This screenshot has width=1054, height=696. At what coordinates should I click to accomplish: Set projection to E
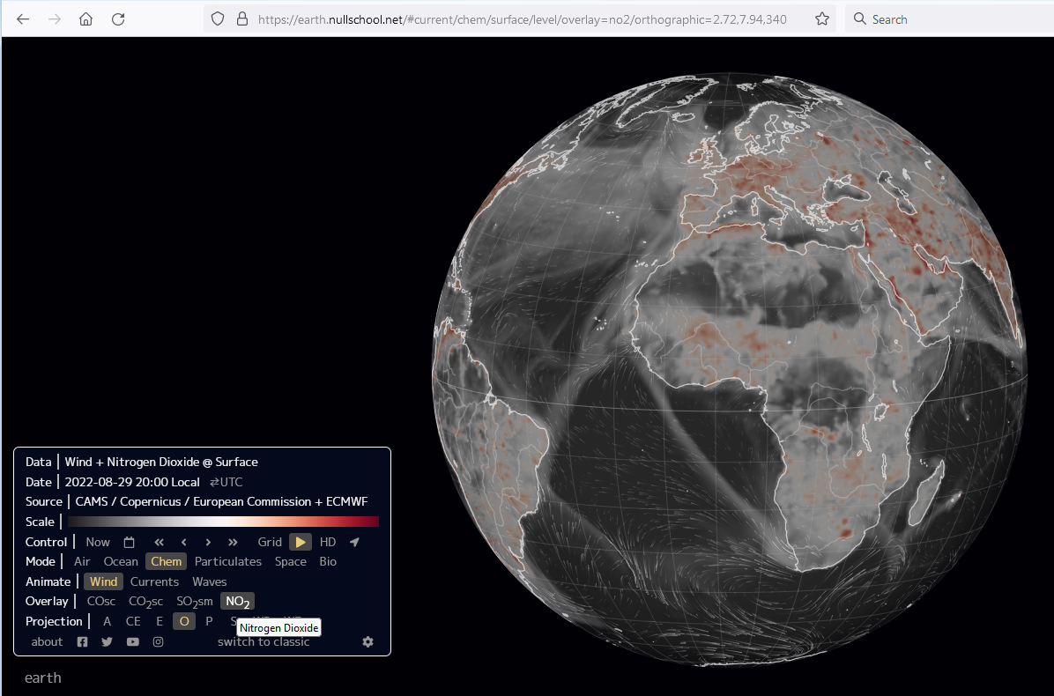160,621
